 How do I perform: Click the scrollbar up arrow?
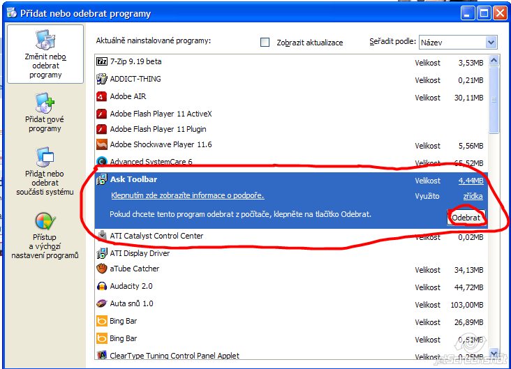494,61
